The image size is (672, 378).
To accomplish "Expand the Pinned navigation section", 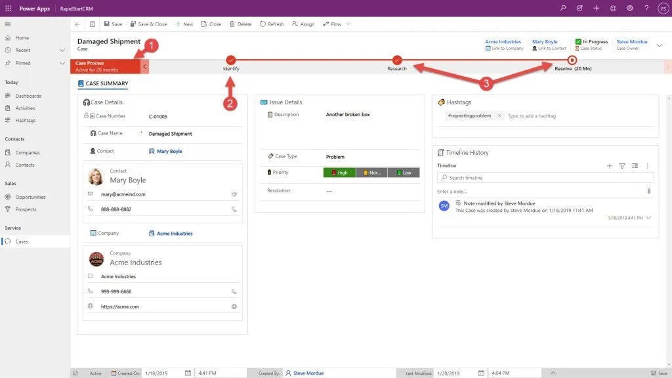I will click(x=62, y=63).
